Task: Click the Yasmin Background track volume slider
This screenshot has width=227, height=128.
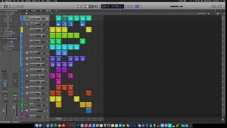Action: 41,19
